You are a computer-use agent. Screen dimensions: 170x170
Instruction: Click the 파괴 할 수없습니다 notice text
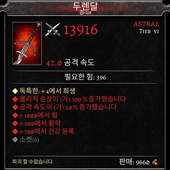[x=32, y=161]
